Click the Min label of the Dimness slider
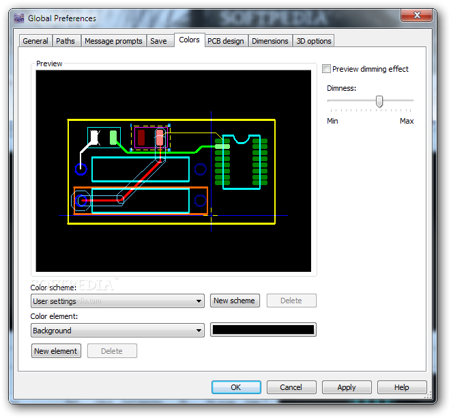Screen dimensions: 451x418 click(332, 121)
